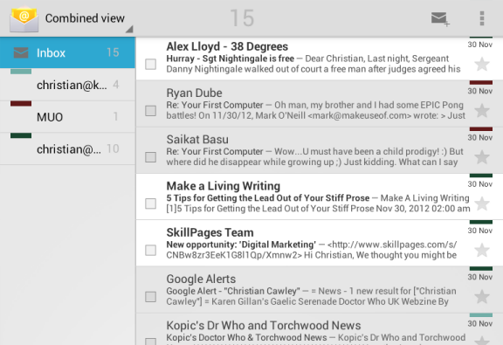Click the Email app envelope icon
Image resolution: width=503 pixels, height=345 pixels.
click(x=24, y=20)
